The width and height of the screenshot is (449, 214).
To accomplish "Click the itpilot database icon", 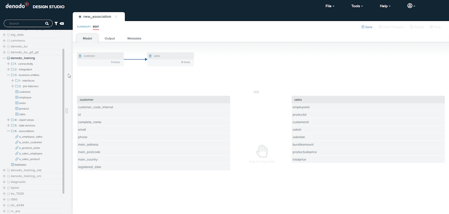I will pos(8,188).
